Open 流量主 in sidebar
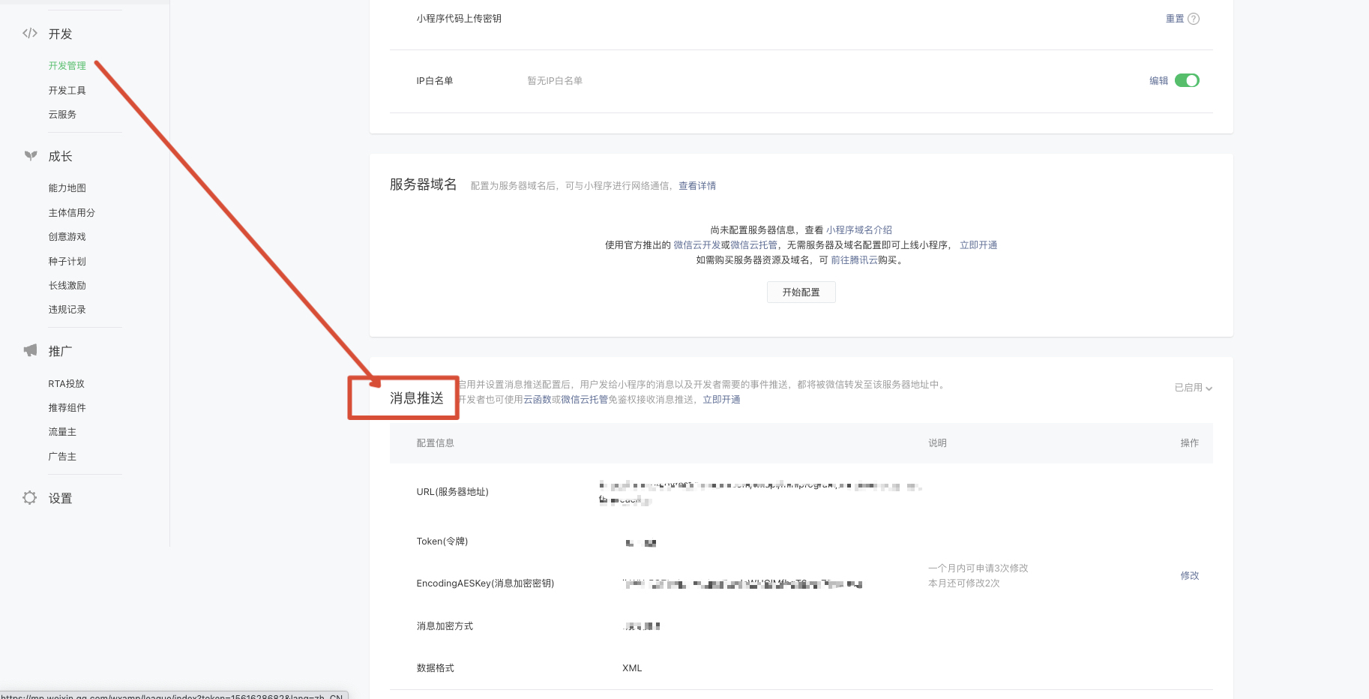Viewport: 1369px width, 699px height. [62, 432]
